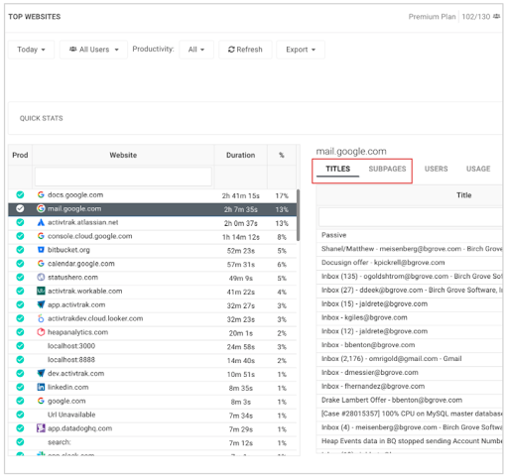Open the Export dropdown menu
Screen dimensions: 508x476
(x=301, y=50)
